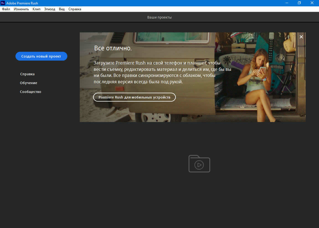Click the Premiere Rush app icon in title bar
Screen dimensions: 319x228
point(3,3)
